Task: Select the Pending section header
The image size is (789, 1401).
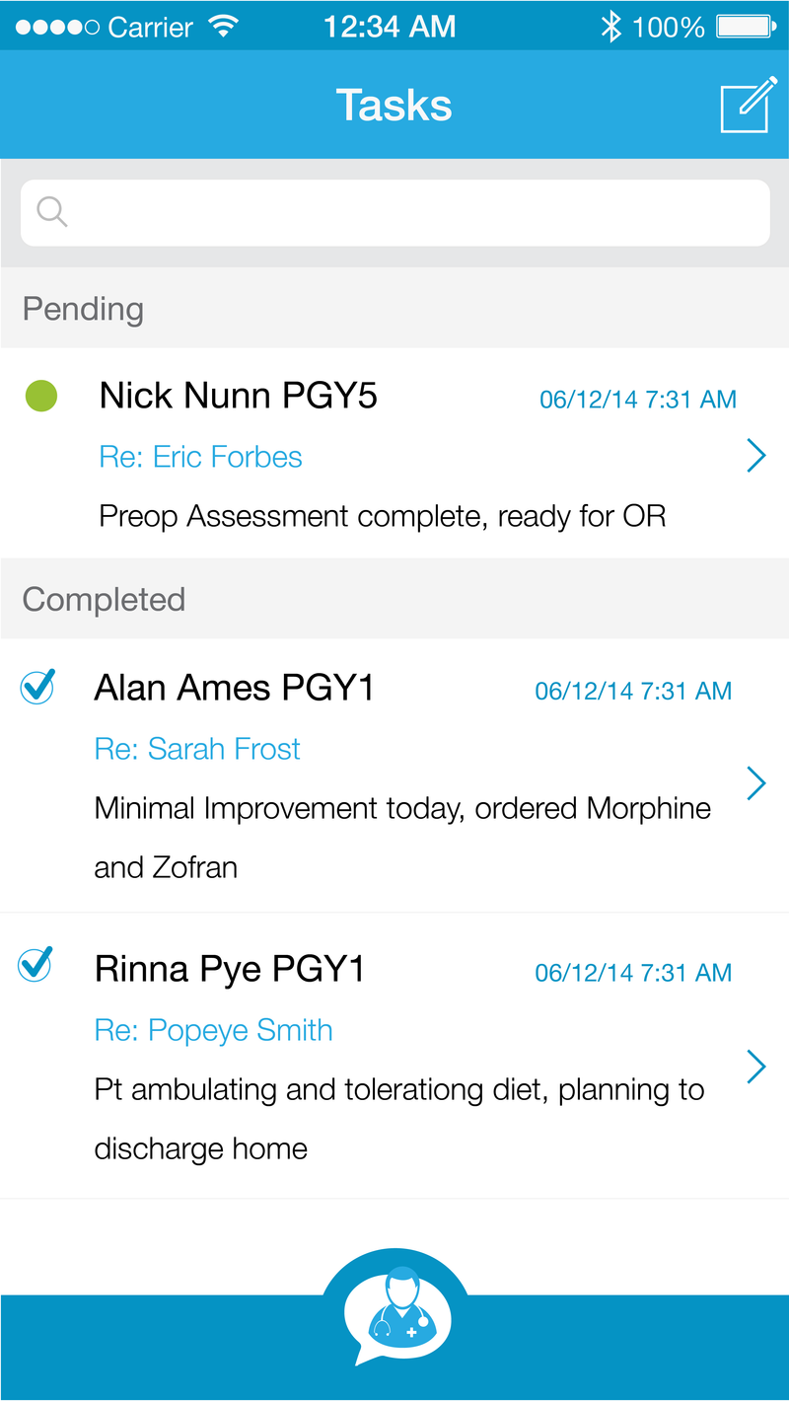Action: tap(394, 308)
